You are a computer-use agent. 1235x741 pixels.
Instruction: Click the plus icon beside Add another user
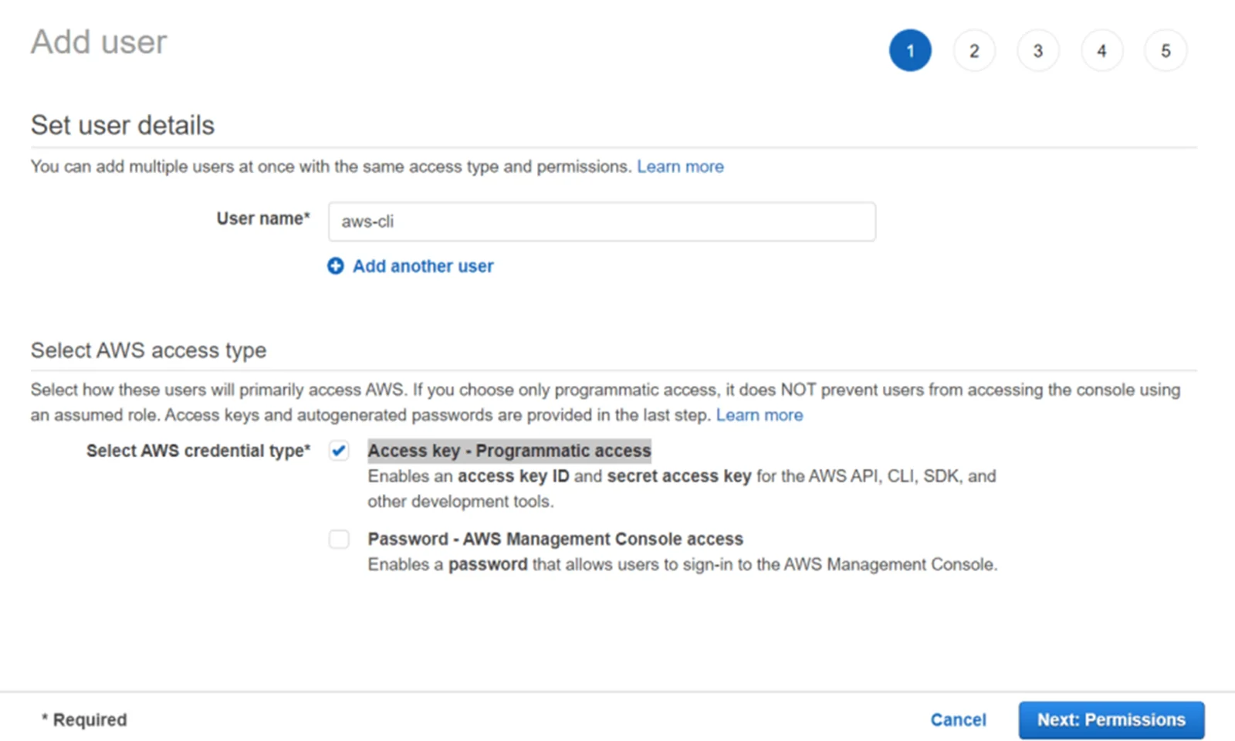pyautogui.click(x=335, y=266)
